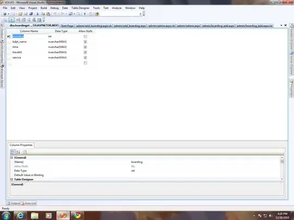
Task: Switch to the Column Properties tab
Action: (x=21, y=145)
